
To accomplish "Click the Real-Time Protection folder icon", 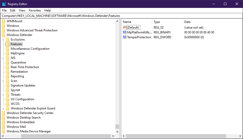I will pyautogui.click(x=7, y=67).
